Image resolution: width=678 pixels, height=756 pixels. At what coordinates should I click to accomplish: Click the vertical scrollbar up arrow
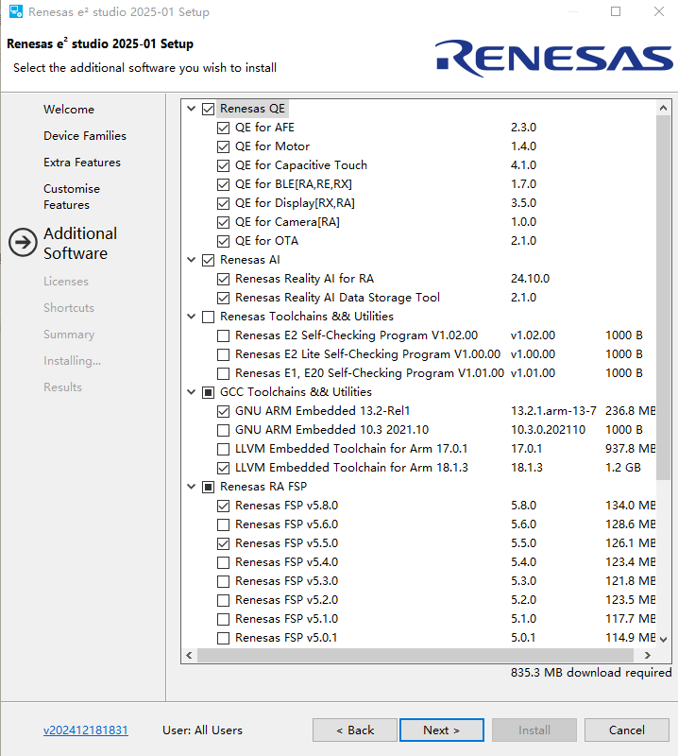click(664, 108)
